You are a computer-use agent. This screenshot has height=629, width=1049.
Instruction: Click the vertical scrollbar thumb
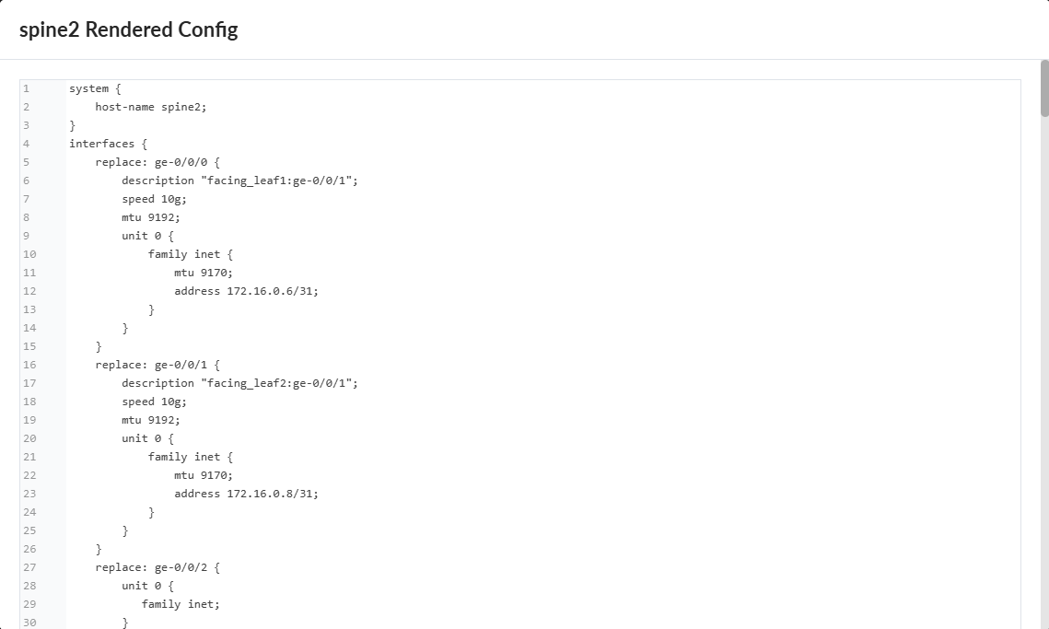click(x=1044, y=88)
